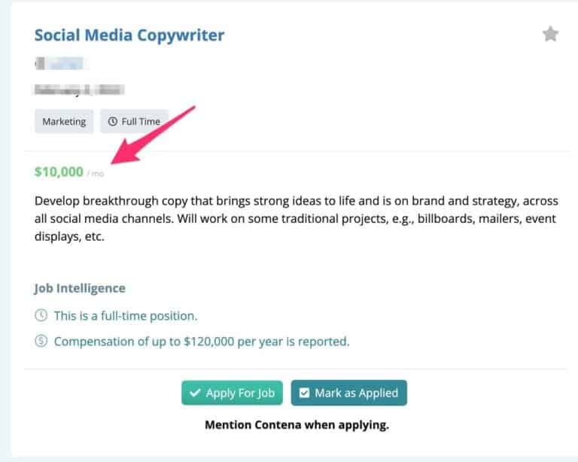The width and height of the screenshot is (578, 462).
Task: Click the dollar icon beside compensation
Action: [41, 342]
